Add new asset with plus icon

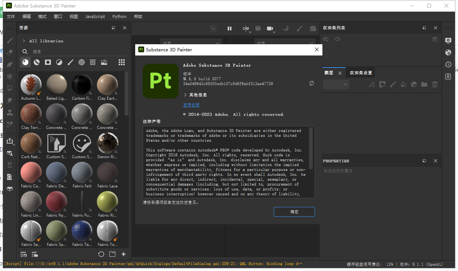coord(124,254)
